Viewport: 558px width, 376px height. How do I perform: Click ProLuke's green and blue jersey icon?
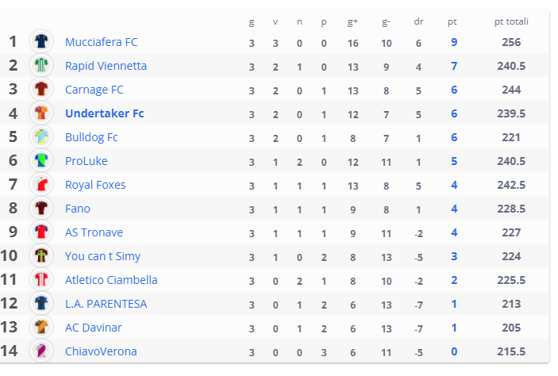[x=41, y=160]
